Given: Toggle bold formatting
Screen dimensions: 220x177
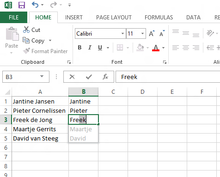Looking at the screenshot, I should click(x=79, y=48).
